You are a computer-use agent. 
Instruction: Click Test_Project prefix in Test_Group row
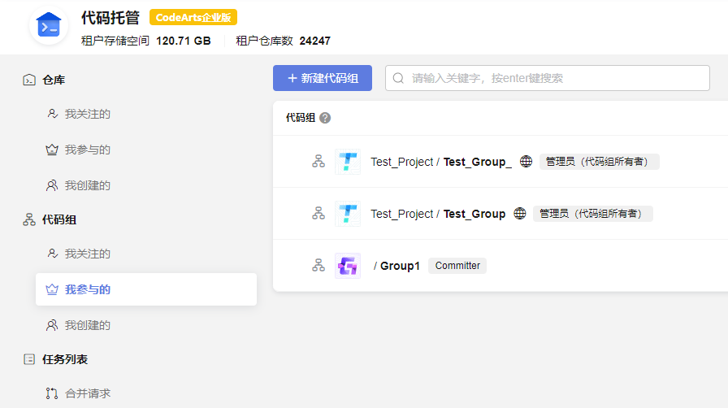pyautogui.click(x=401, y=214)
